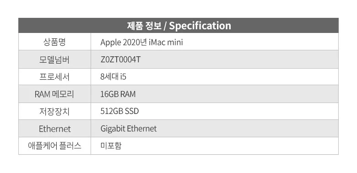Click the word Specification in header
This screenshot has height=173, width=357.
point(200,26)
